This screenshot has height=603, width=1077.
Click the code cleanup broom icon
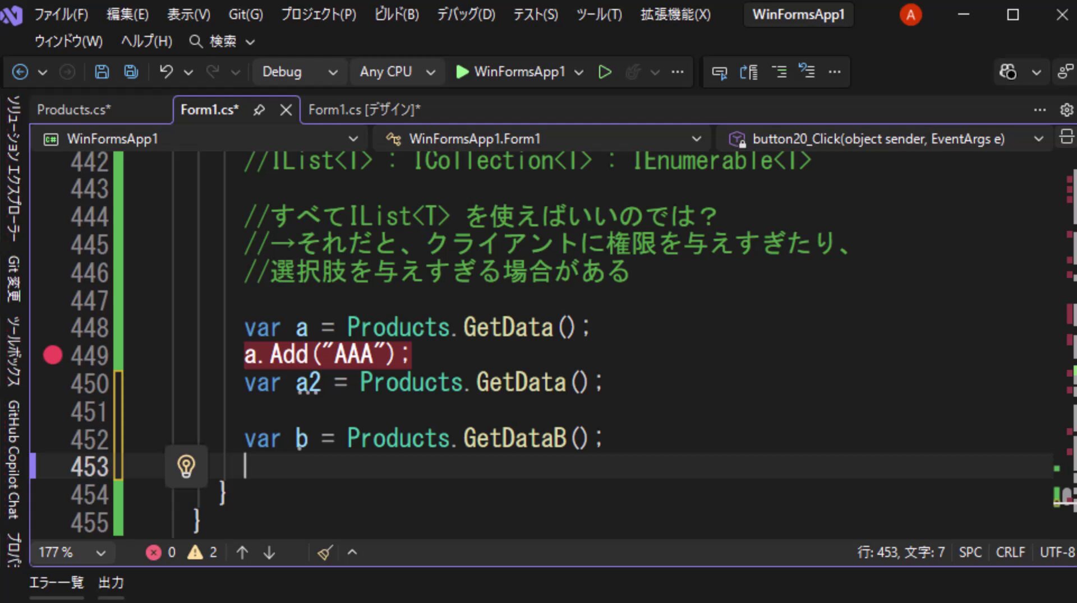pos(325,553)
